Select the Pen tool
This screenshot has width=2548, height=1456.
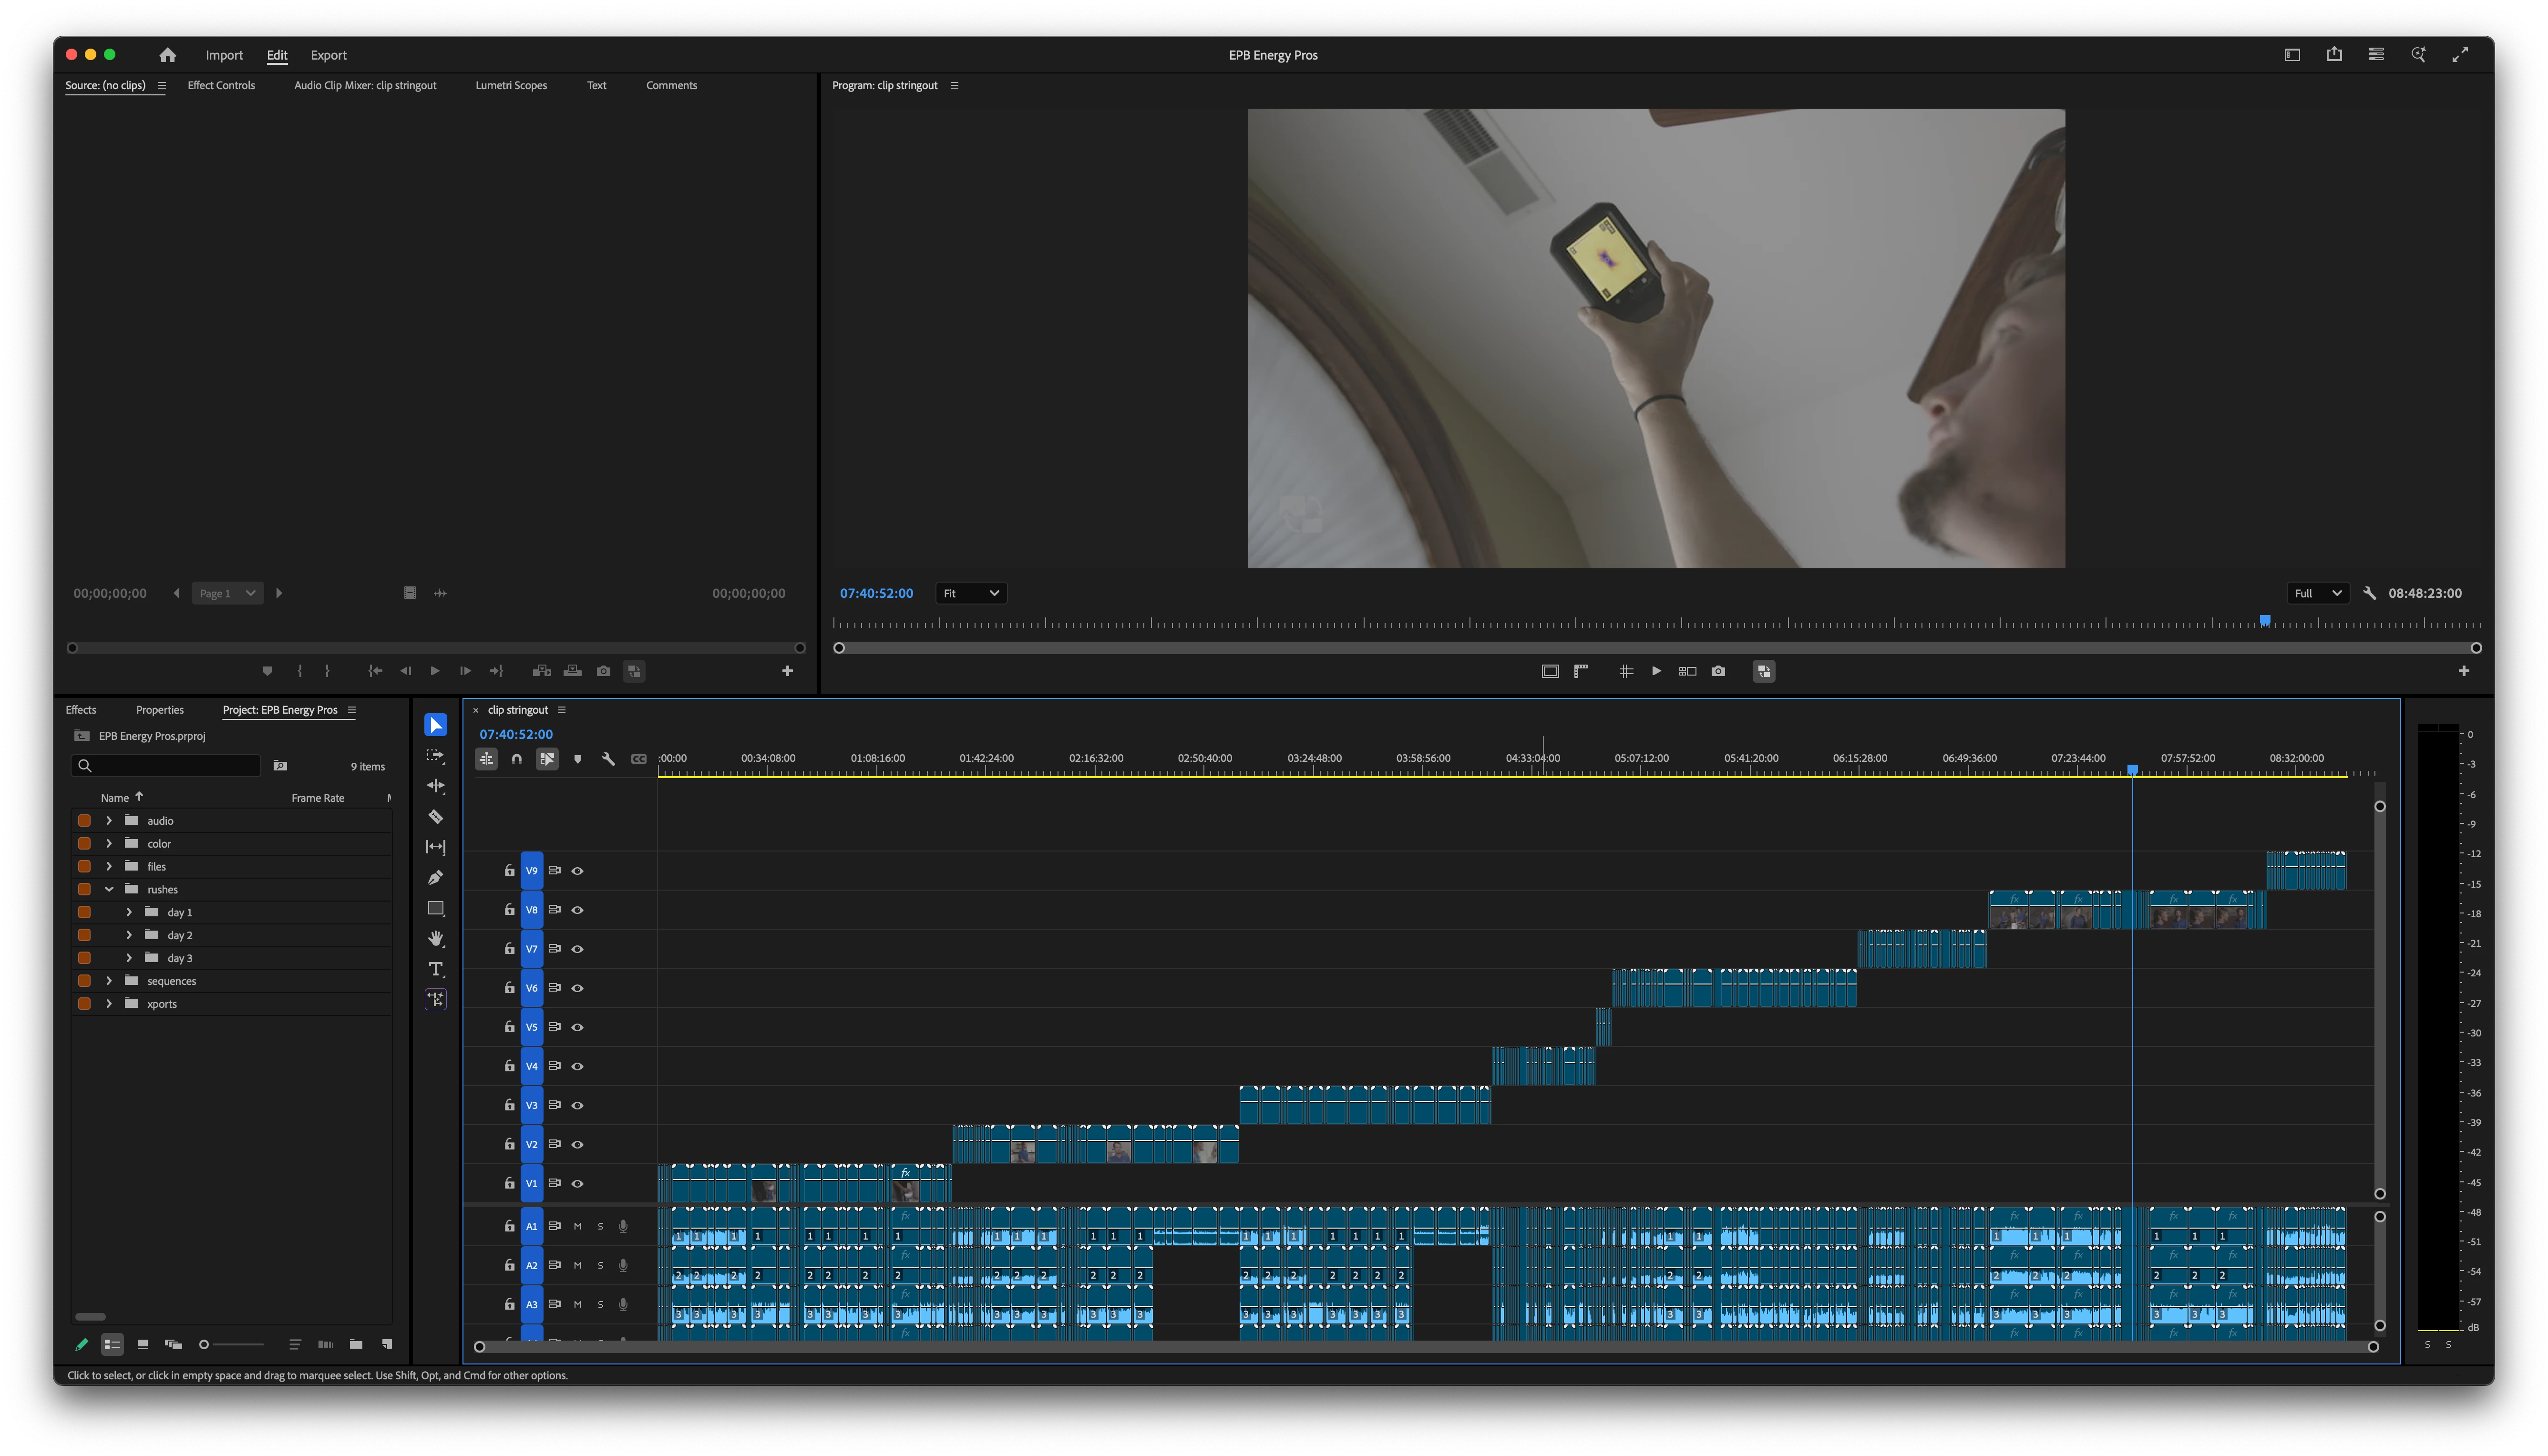tap(436, 878)
